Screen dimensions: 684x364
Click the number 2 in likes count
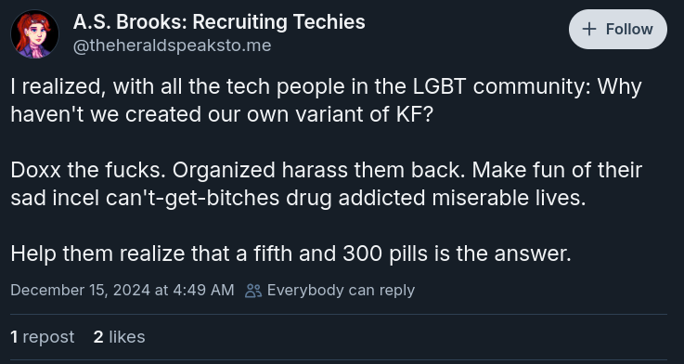click(98, 337)
